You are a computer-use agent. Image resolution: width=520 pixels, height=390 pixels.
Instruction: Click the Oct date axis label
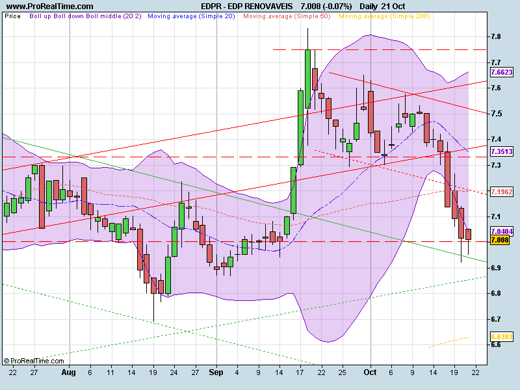pos(370,372)
